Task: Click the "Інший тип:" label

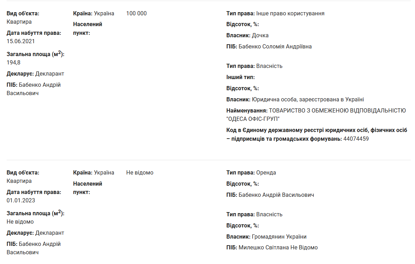Action: point(240,77)
